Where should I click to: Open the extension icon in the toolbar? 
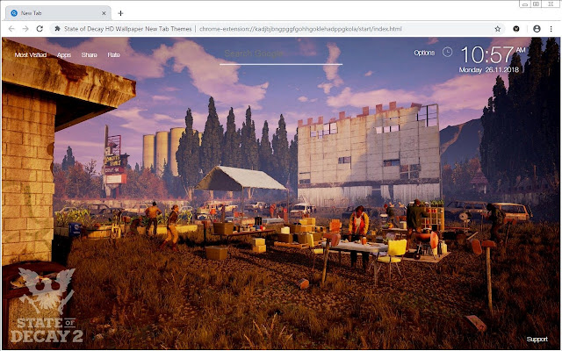[516, 29]
